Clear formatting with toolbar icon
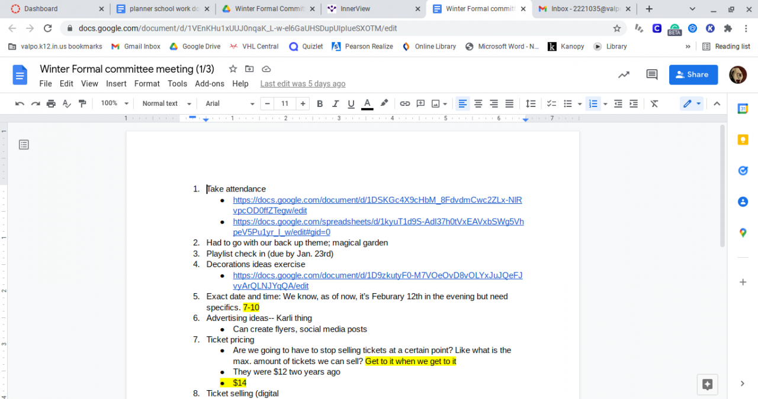Viewport: 758px width, 399px height. click(654, 103)
